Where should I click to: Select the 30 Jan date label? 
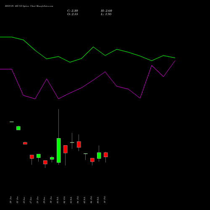pyautogui.click(x=51, y=200)
